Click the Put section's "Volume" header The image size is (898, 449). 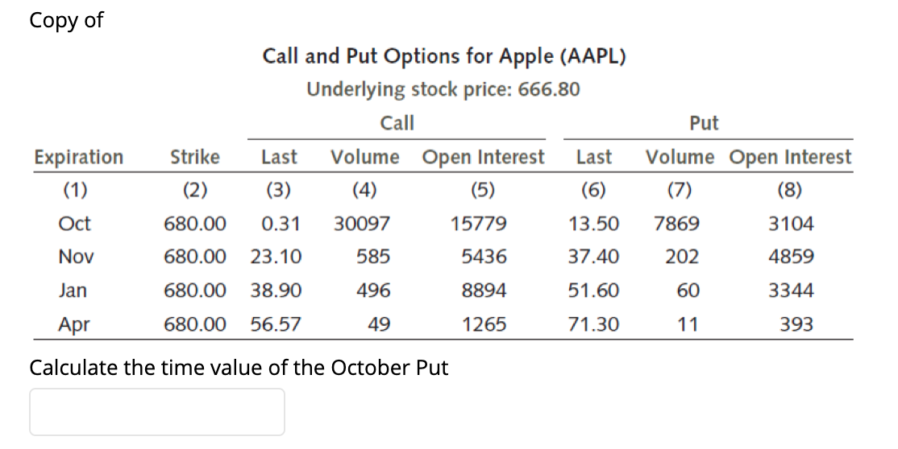(680, 157)
